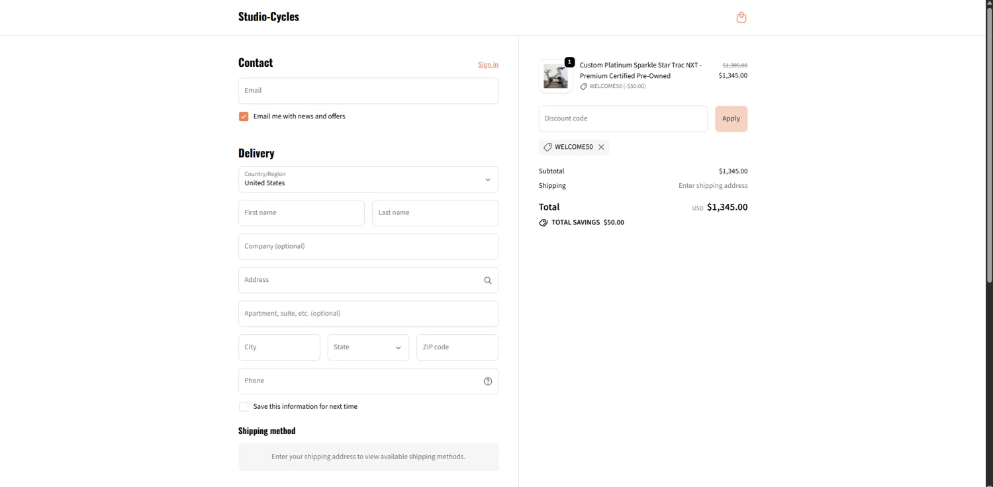Click the Total Savings tag icon

544,223
